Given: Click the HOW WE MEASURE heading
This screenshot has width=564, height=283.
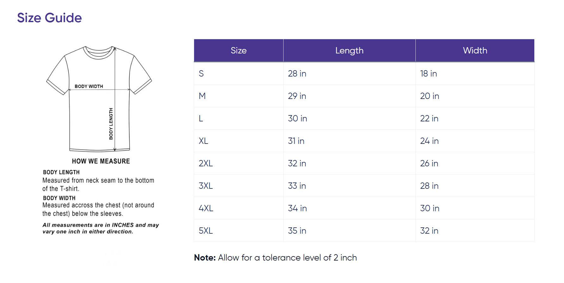Looking at the screenshot, I should pyautogui.click(x=101, y=161).
